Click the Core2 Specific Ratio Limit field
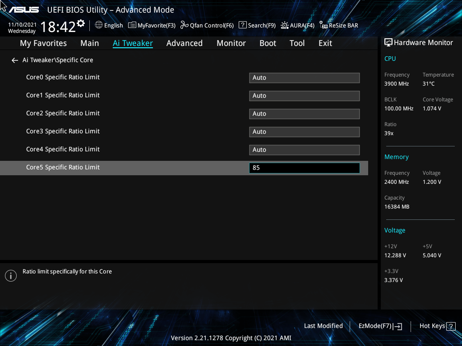The image size is (462, 346). pyautogui.click(x=305, y=114)
